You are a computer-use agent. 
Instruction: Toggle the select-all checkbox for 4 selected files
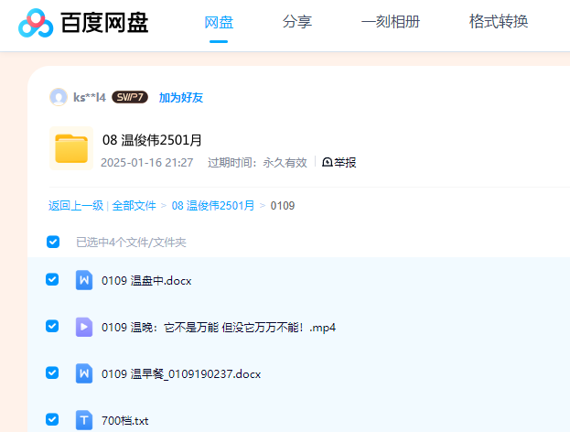(x=53, y=242)
